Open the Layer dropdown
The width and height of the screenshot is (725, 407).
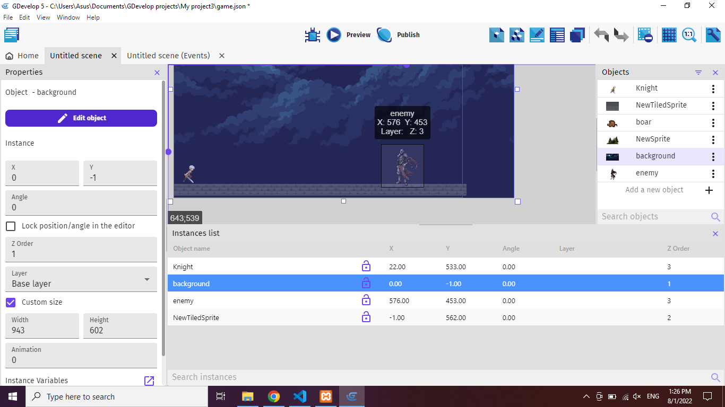[x=81, y=279]
